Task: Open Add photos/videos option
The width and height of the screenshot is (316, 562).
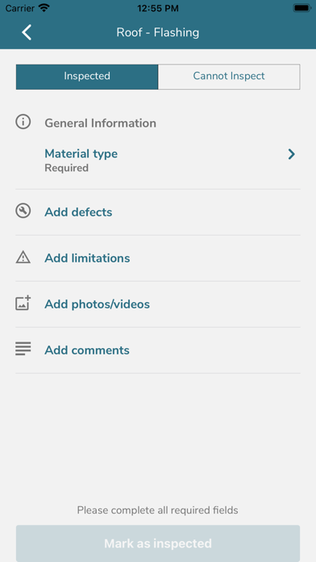Action: pos(158,304)
